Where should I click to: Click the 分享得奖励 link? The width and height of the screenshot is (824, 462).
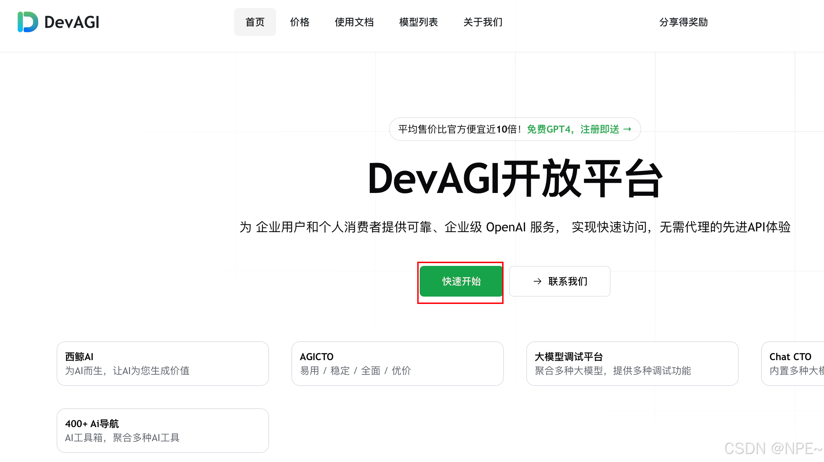[683, 22]
